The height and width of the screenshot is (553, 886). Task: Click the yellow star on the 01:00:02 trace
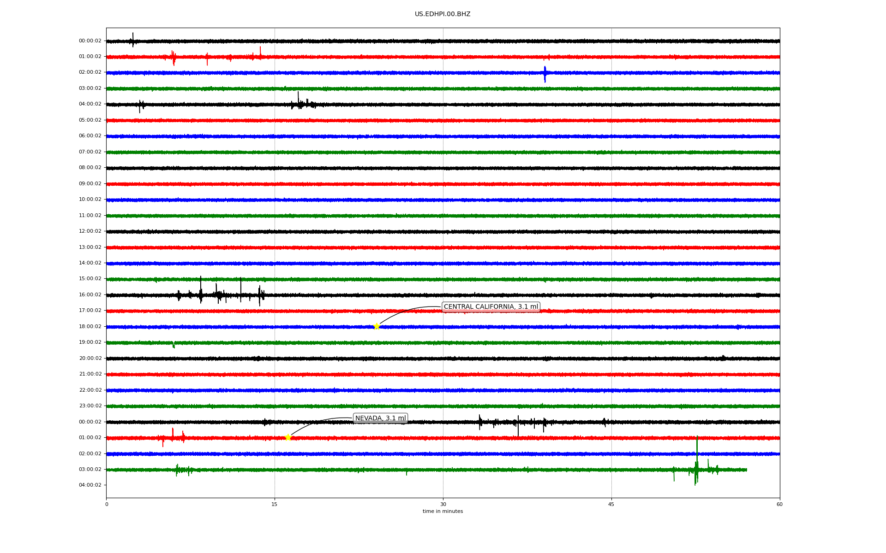point(288,437)
